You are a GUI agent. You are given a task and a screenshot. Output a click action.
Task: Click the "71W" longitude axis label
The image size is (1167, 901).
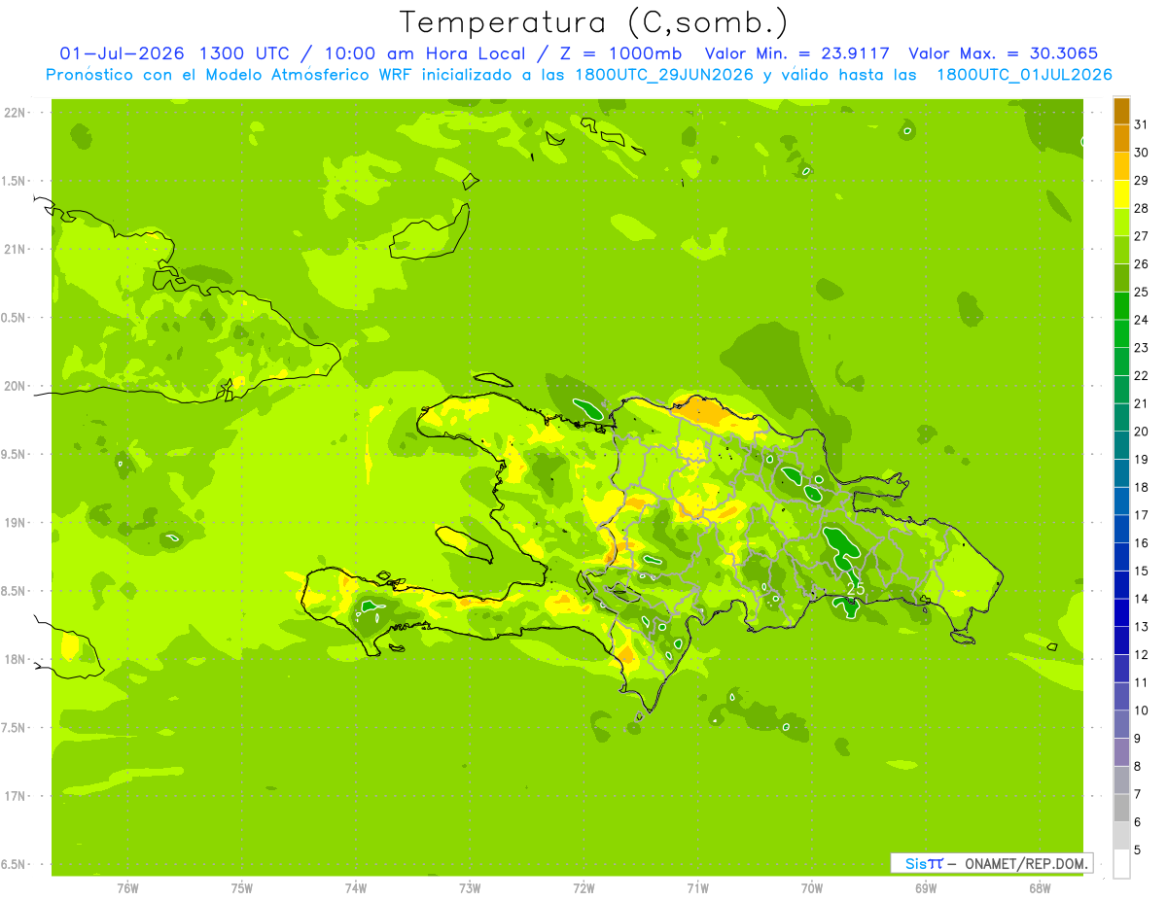(697, 888)
